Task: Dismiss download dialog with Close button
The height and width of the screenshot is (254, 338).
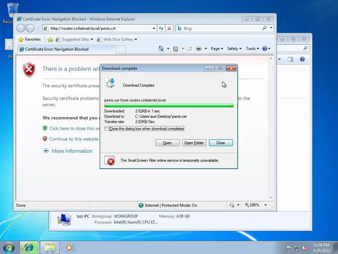Action: tap(221, 143)
